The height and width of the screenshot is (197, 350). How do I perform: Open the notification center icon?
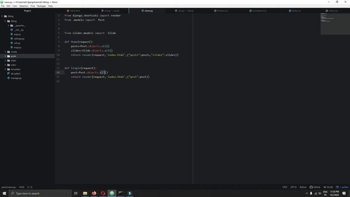(344, 193)
